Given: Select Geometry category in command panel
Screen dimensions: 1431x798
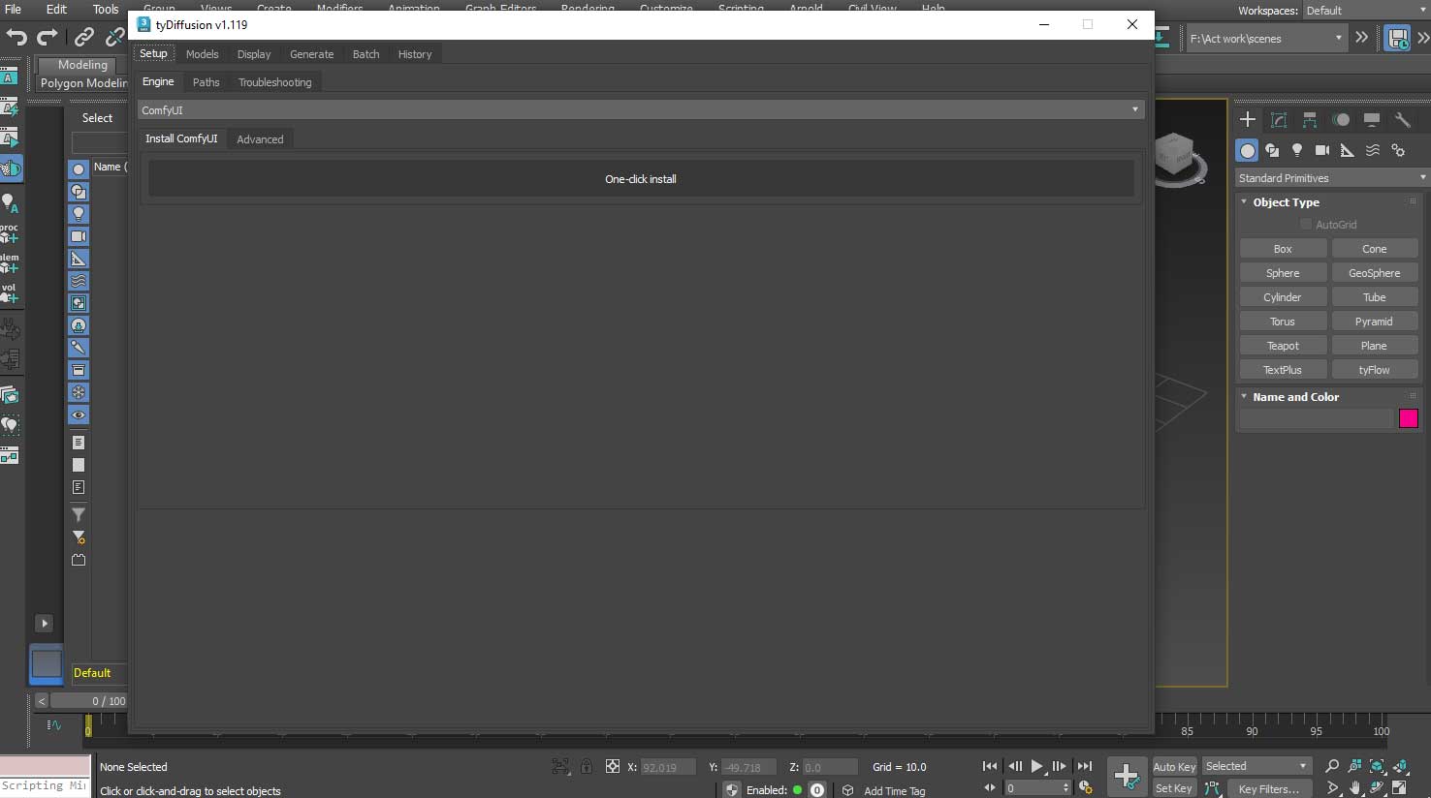Looking at the screenshot, I should tap(1248, 150).
